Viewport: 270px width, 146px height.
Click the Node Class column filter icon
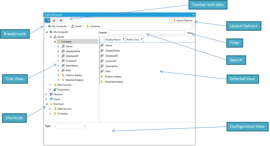[x=142, y=40]
